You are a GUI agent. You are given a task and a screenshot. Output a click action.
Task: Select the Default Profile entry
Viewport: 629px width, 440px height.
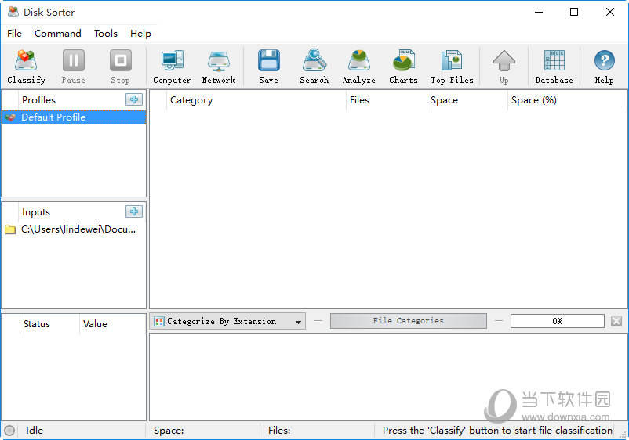point(53,117)
